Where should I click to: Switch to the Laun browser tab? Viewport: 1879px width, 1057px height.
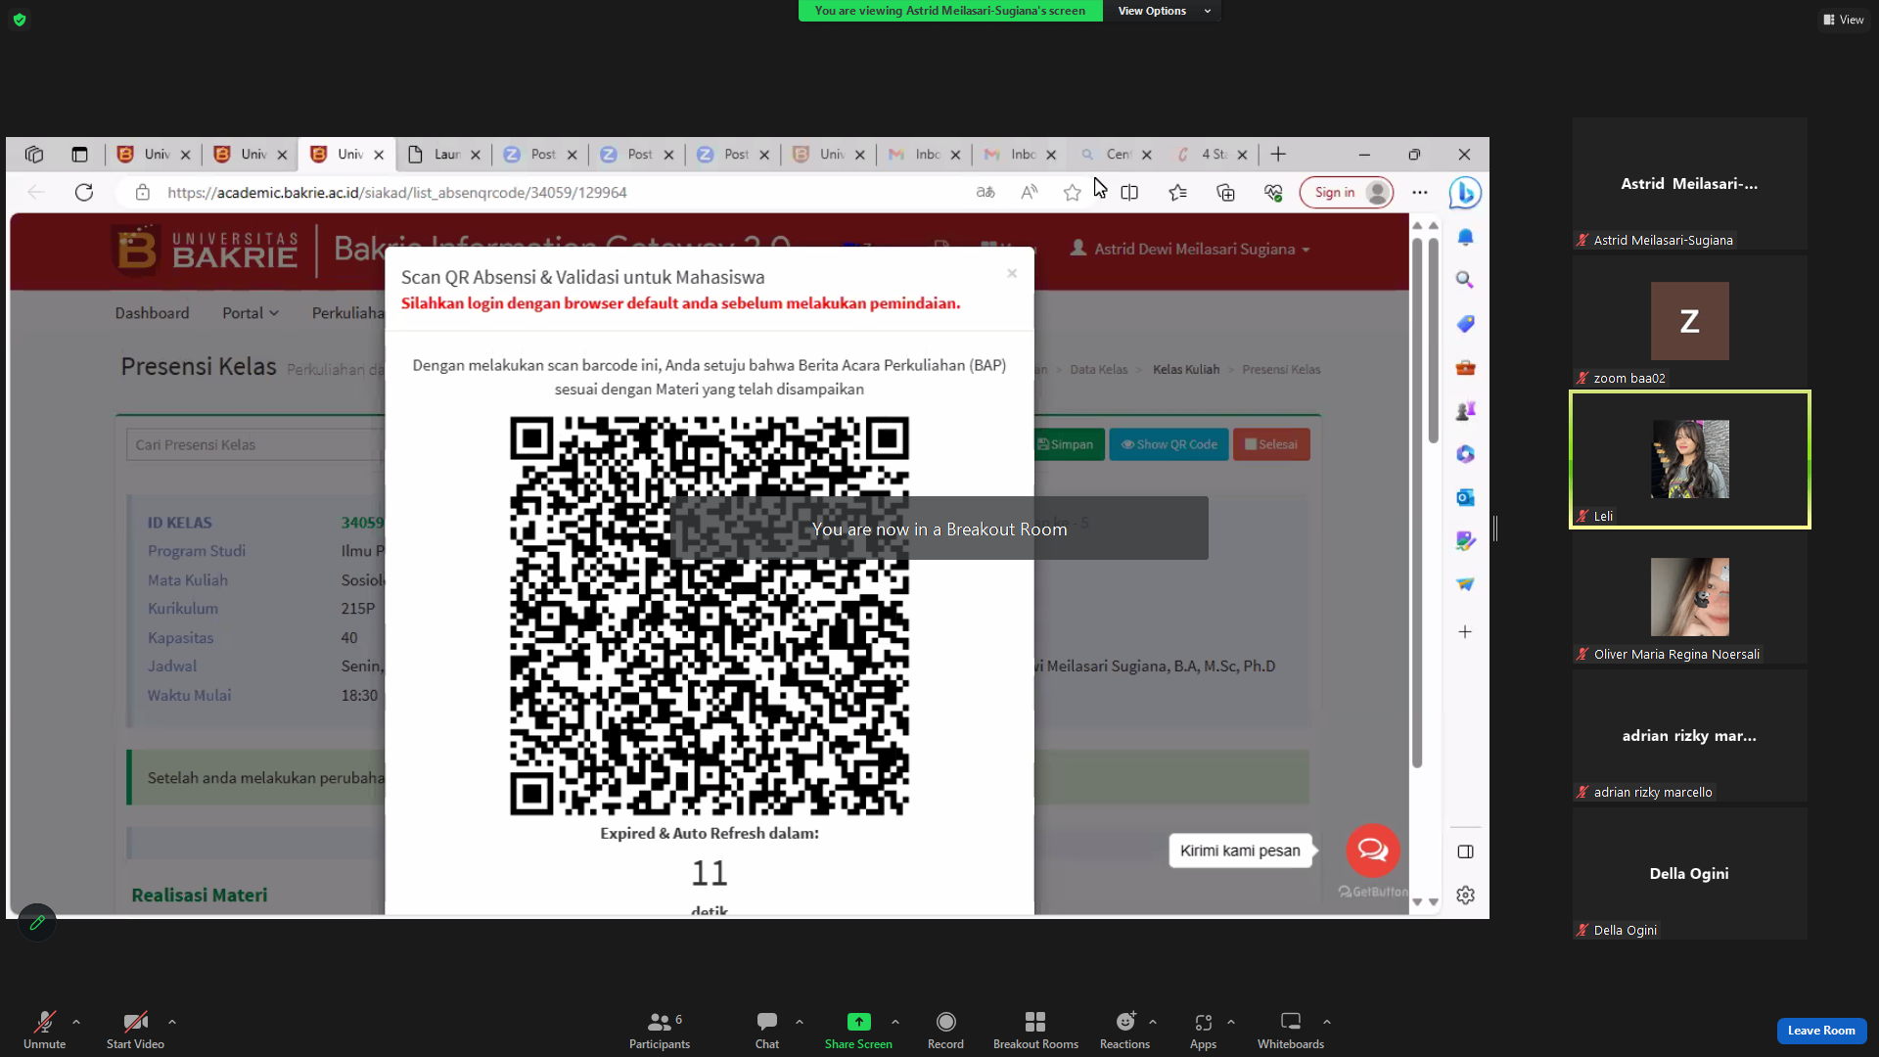[443, 155]
